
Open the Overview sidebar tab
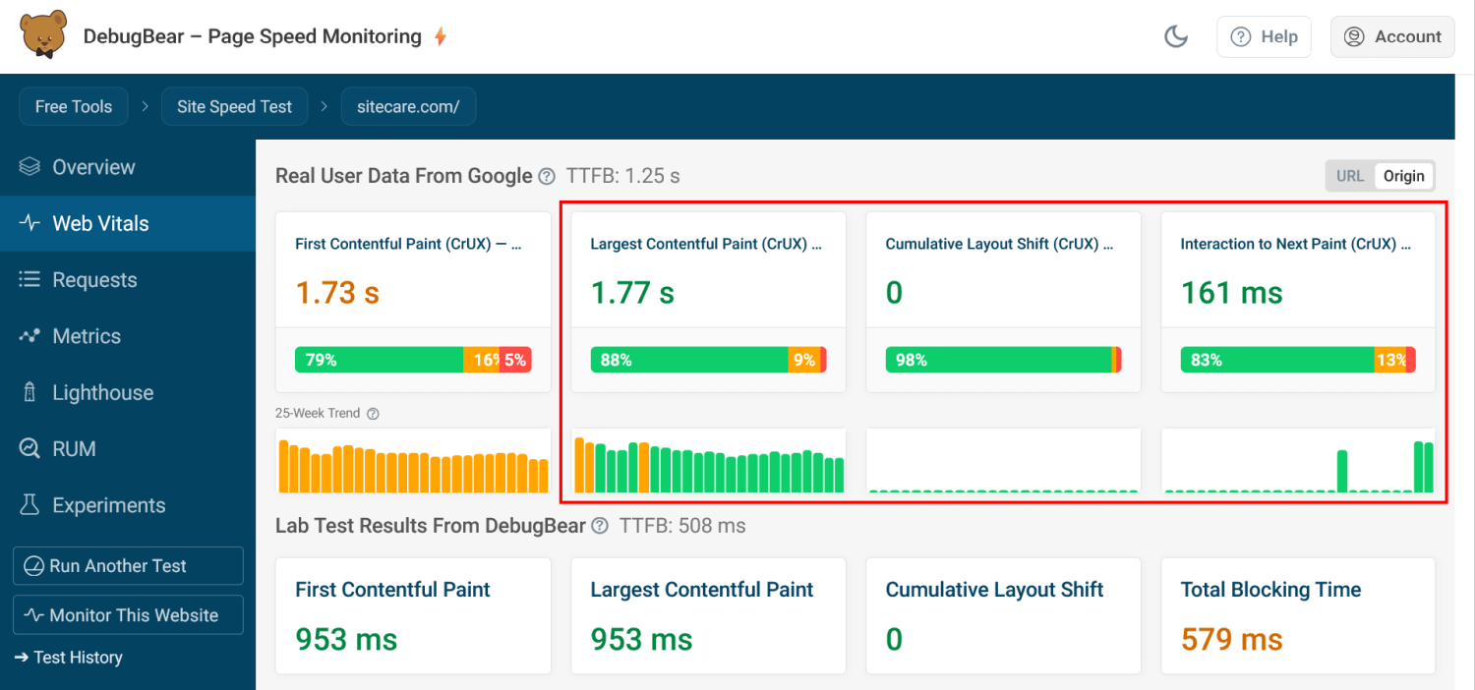(128, 167)
